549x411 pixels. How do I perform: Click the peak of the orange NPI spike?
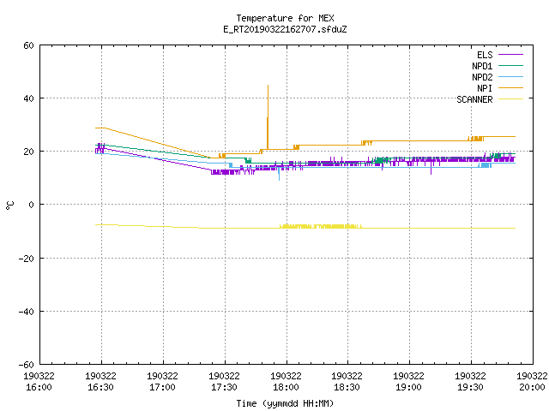pyautogui.click(x=268, y=86)
